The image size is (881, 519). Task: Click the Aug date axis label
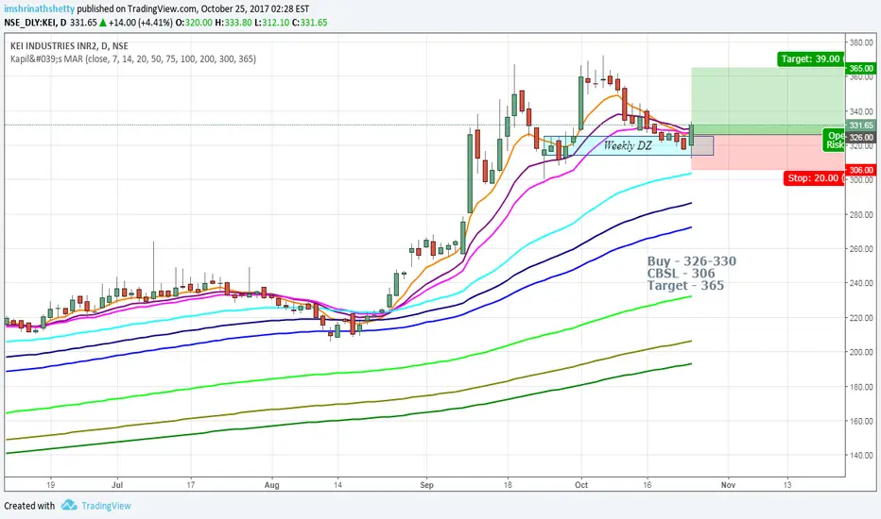tap(272, 485)
